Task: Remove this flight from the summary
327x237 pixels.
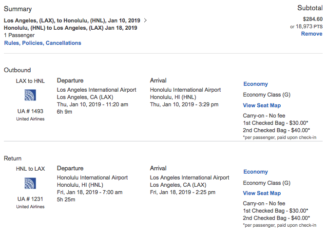Action: pyautogui.click(x=311, y=34)
